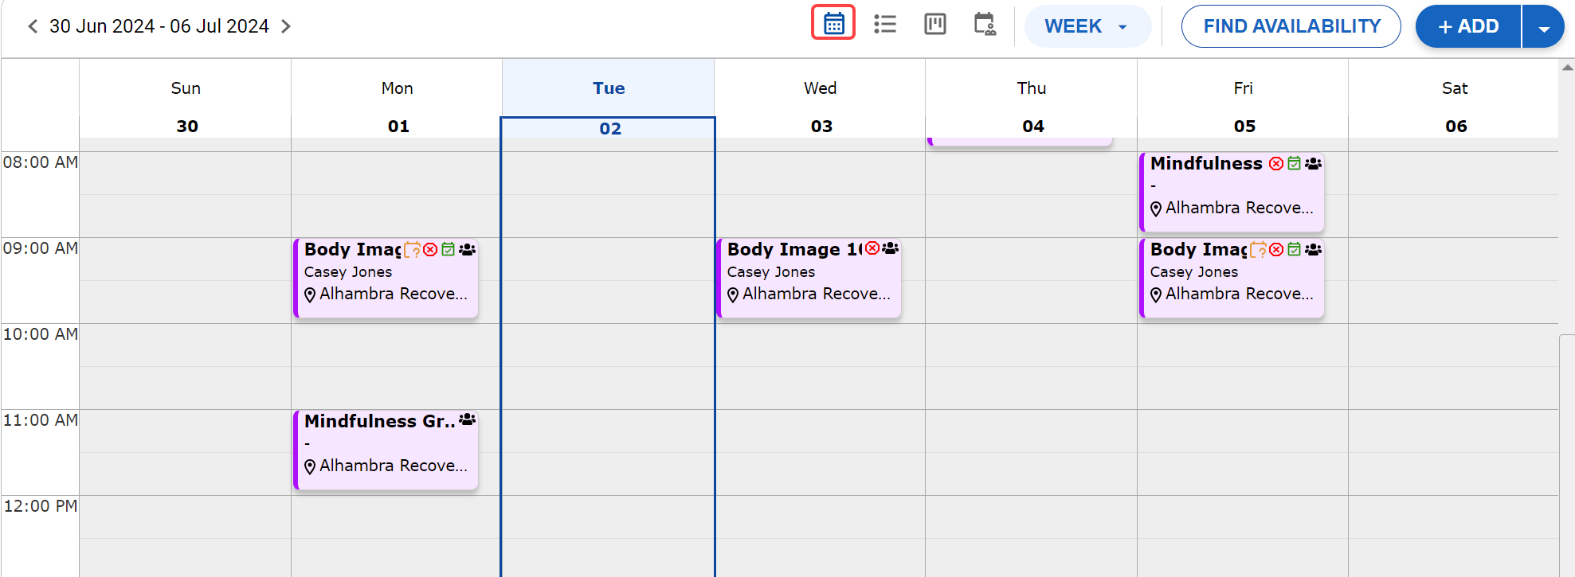The height and width of the screenshot is (577, 1575).
Task: Click the Find Availability button
Action: (1291, 26)
